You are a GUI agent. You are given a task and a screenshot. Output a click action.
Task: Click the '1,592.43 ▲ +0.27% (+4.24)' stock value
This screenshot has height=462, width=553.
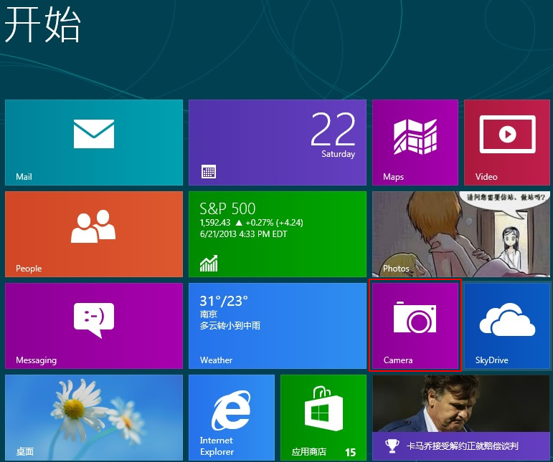pos(252,223)
